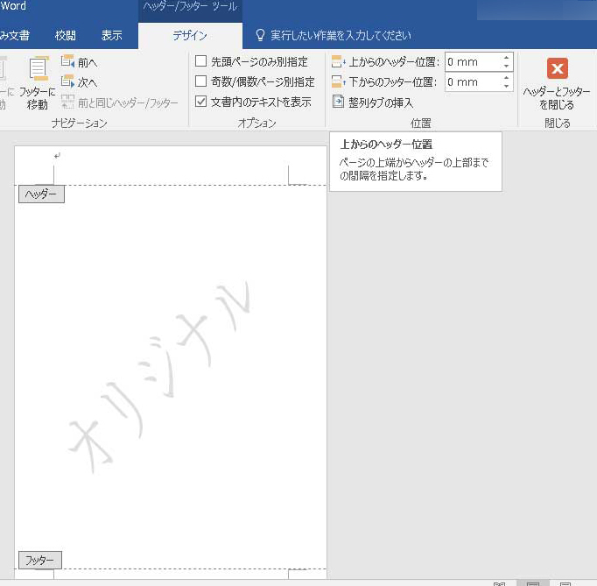Click the 上からのヘッダー位置 icon
This screenshot has height=586, width=597.
click(x=340, y=62)
